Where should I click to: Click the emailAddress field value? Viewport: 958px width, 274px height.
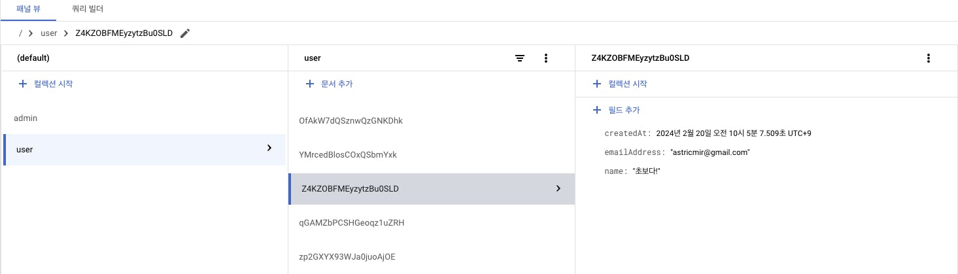click(710, 152)
